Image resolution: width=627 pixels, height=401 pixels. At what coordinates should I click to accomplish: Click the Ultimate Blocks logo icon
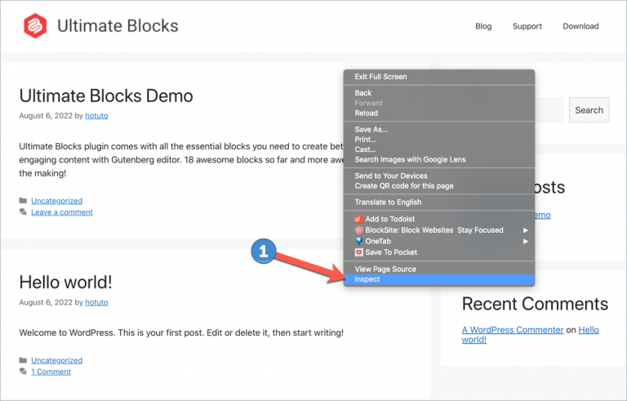[x=35, y=26]
